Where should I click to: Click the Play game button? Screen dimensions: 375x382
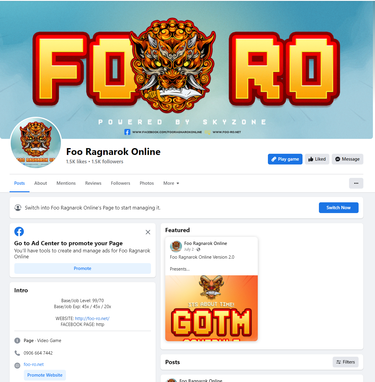coord(285,159)
